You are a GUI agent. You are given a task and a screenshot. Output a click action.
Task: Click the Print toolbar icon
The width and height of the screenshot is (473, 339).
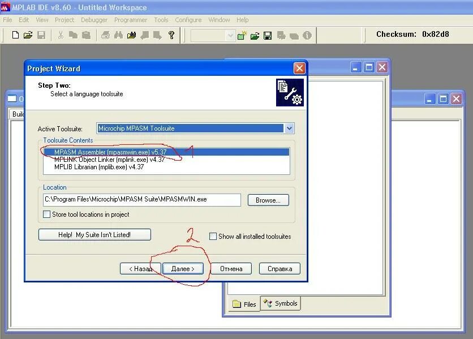105,35
